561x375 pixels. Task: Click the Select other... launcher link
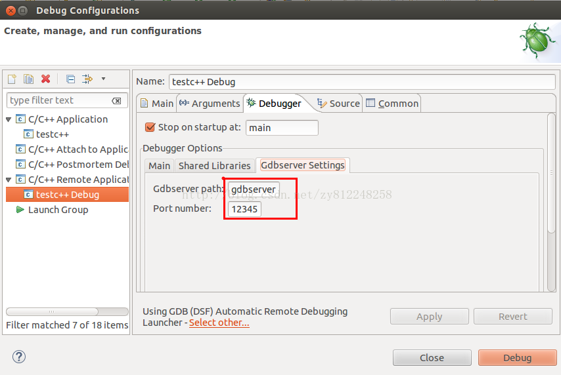point(219,323)
